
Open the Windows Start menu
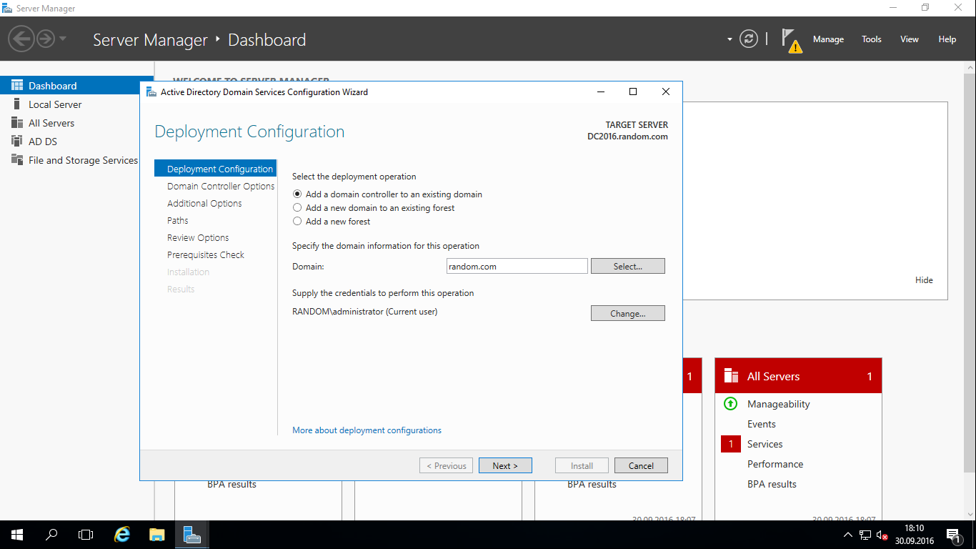coord(17,535)
